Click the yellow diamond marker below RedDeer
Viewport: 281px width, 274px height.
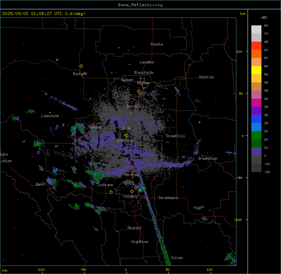(139, 91)
